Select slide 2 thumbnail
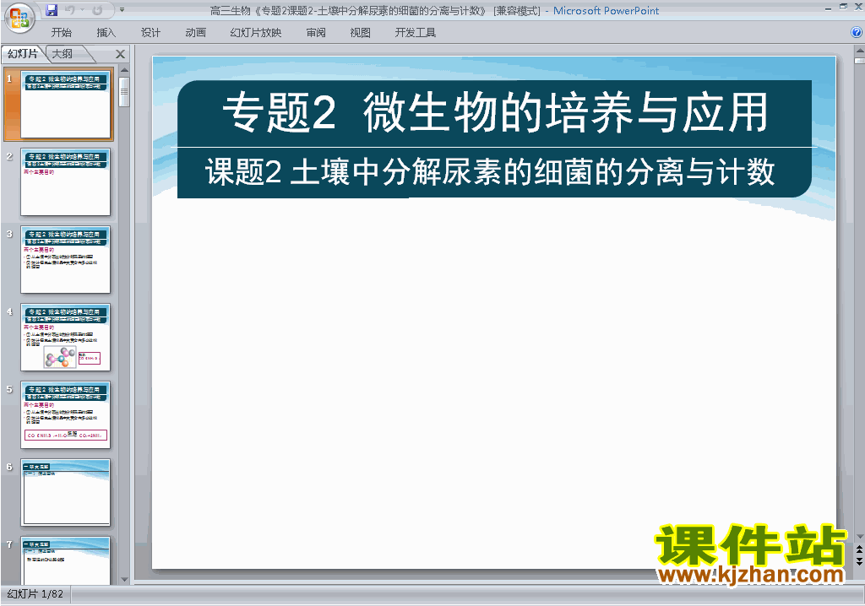 pos(65,182)
